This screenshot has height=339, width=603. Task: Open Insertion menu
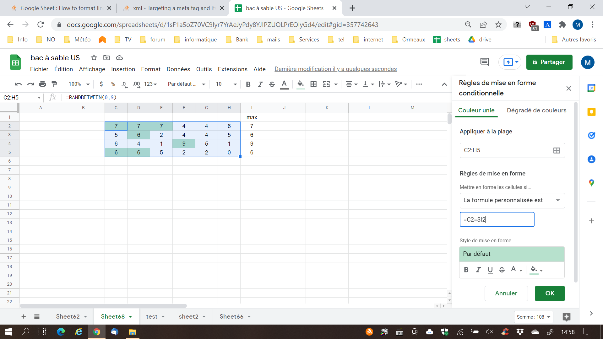(123, 69)
